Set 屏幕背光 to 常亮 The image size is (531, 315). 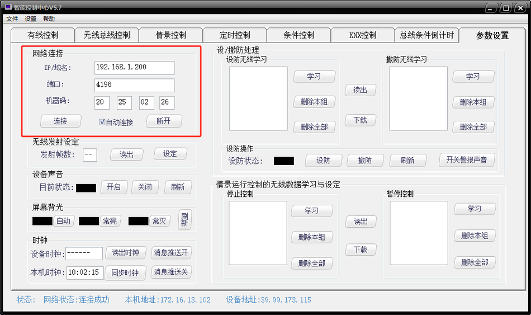coord(110,221)
